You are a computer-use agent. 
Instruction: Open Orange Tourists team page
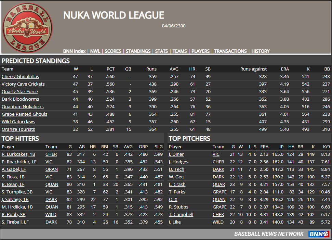(x=18, y=129)
